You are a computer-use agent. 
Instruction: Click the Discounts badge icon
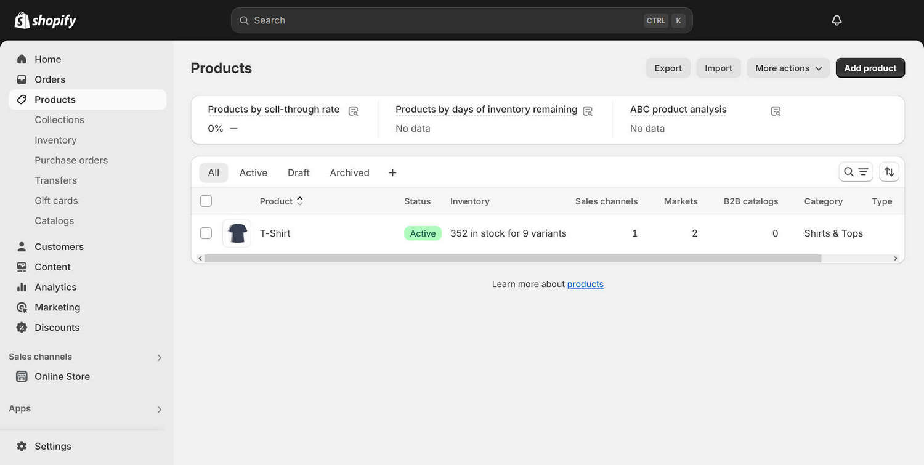click(22, 328)
